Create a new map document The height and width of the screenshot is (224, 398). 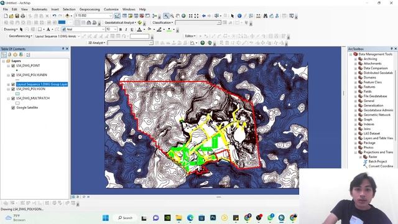point(6,16)
